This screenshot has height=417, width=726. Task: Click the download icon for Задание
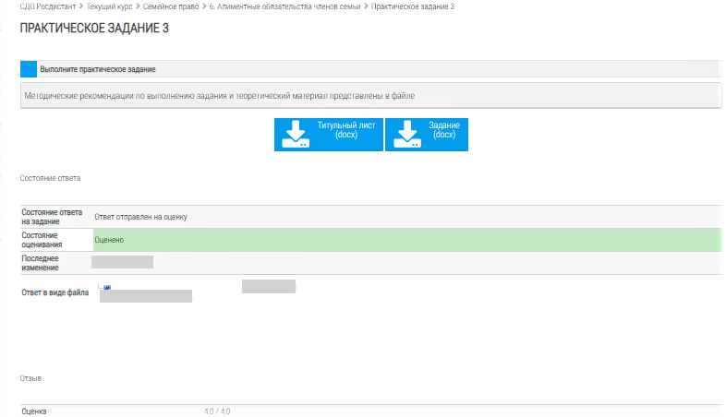tap(407, 135)
